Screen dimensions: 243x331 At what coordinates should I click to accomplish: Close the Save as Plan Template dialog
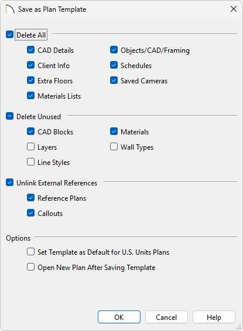pos(234,9)
